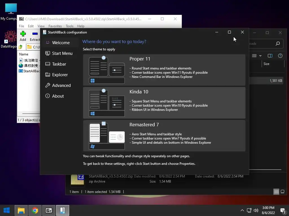Screen dimensions: 289x216
Task: Click the Proper 11 preview thumbnail
Action: (x=107, y=70)
